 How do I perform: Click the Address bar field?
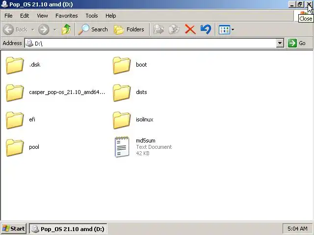(154, 43)
